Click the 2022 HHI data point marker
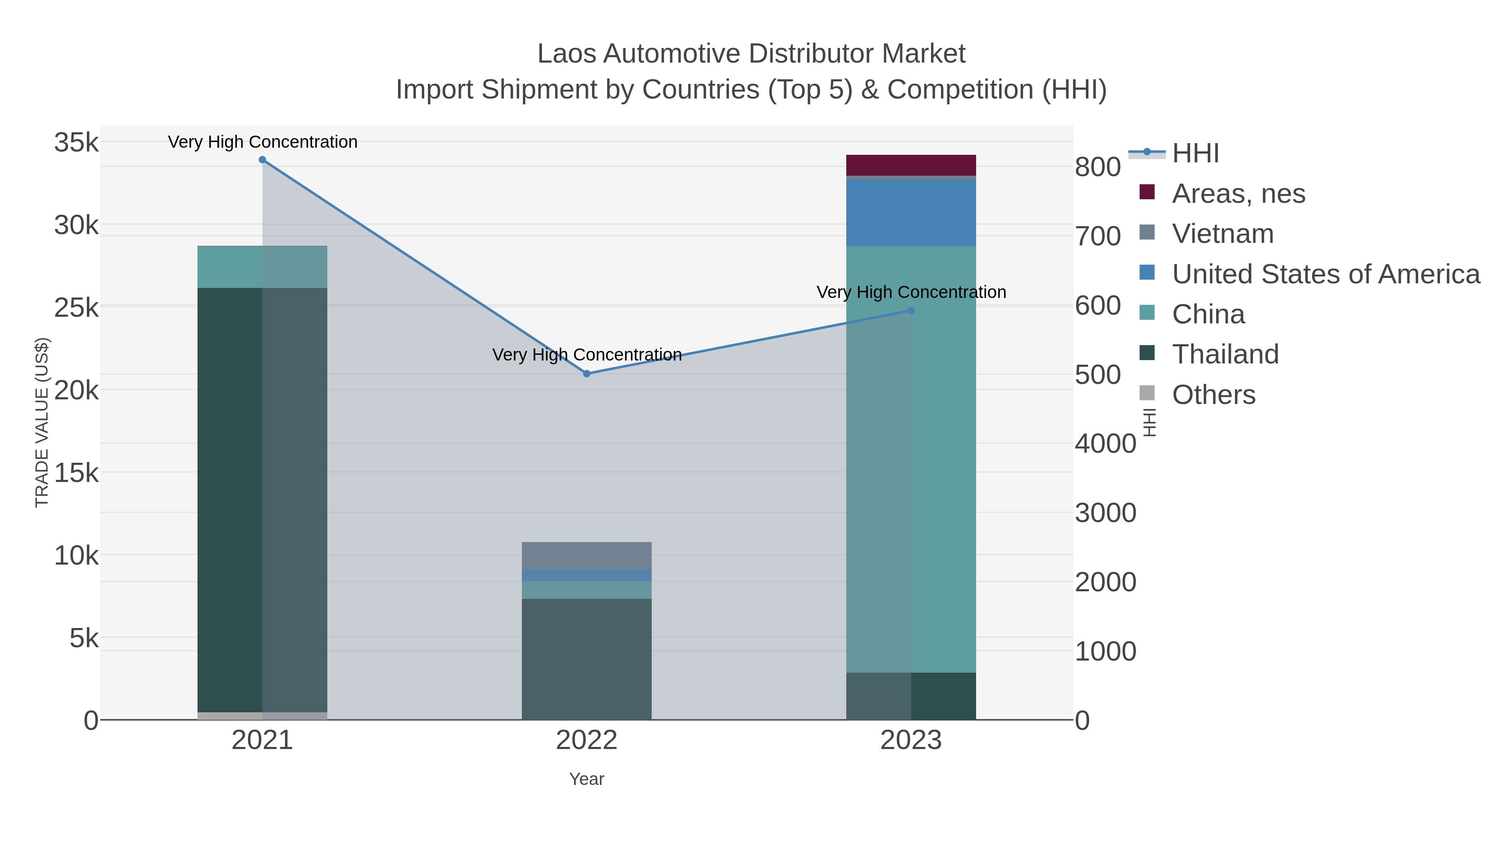 pos(587,374)
